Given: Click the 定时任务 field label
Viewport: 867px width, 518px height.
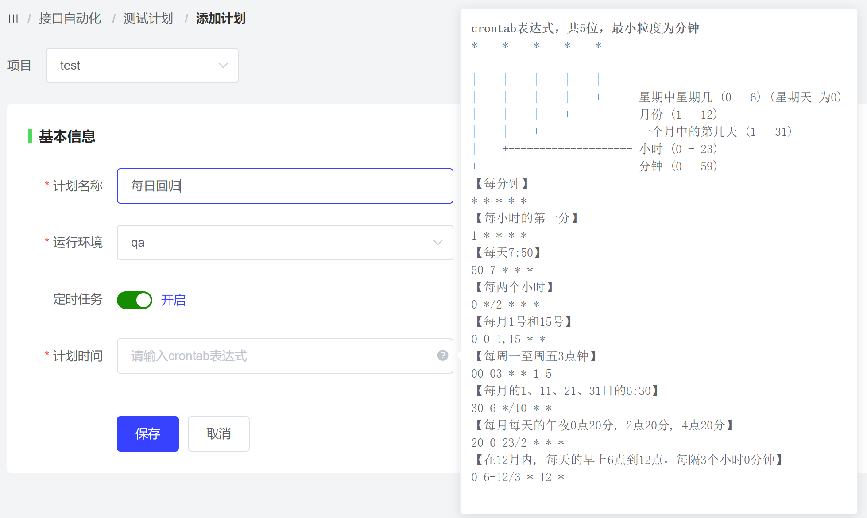Looking at the screenshot, I should (x=77, y=299).
